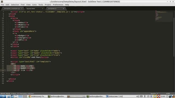Switch to the _template_example.py tab
This screenshot has width=175, height=98.
pos(12,8)
